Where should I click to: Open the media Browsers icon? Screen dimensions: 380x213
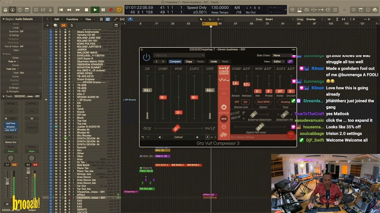pos(375,10)
